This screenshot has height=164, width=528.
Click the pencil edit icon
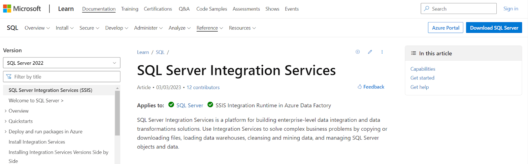pyautogui.click(x=370, y=52)
